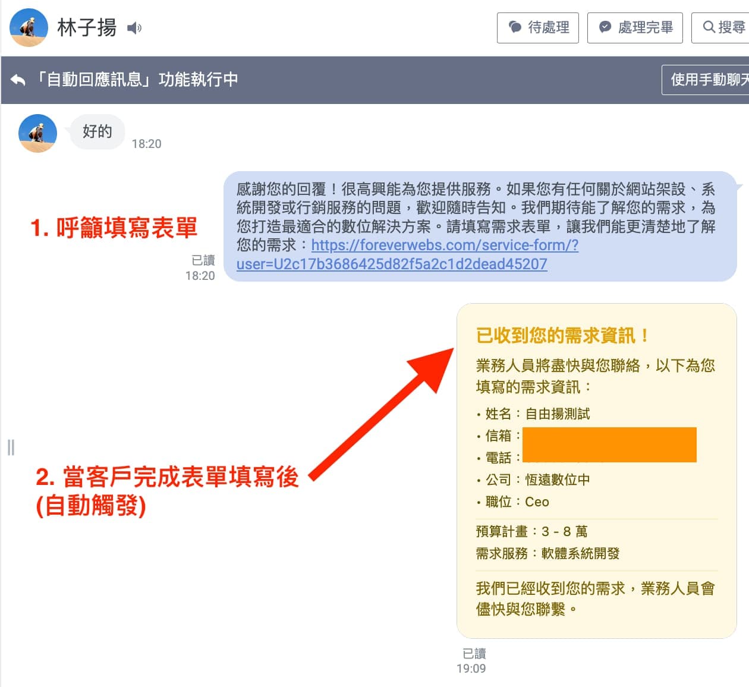
Task: Click the back arrow in auto-response bar
Action: point(18,80)
